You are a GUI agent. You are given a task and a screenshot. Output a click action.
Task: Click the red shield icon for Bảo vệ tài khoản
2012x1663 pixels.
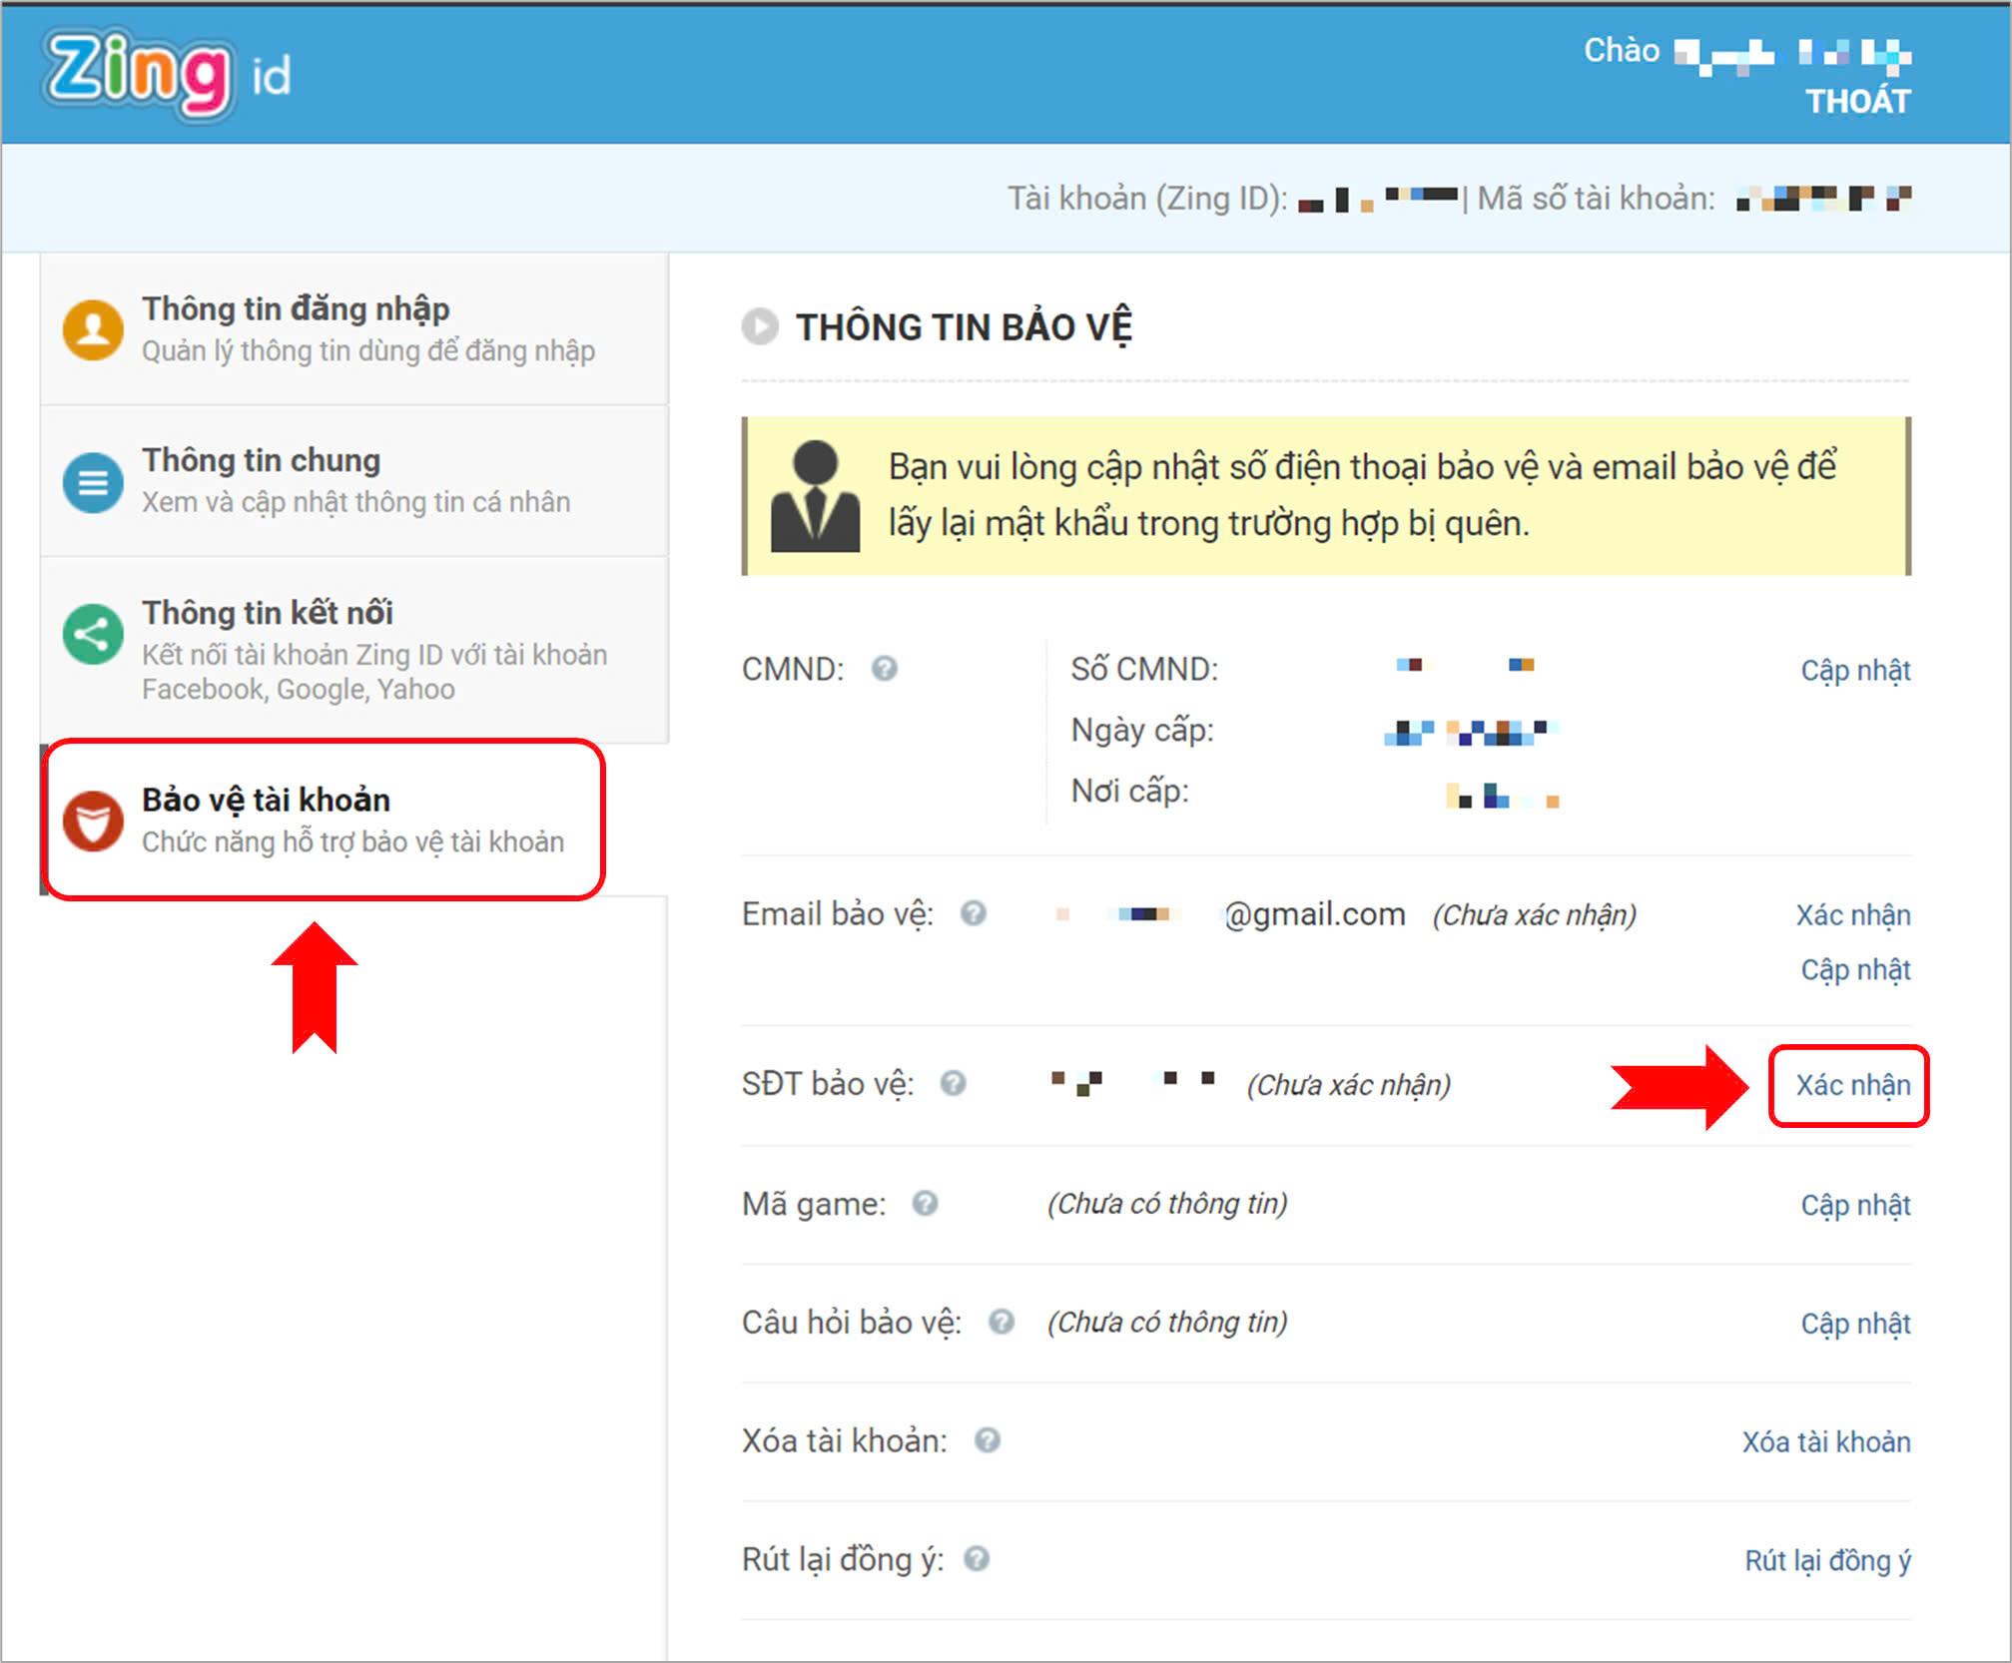tap(93, 822)
